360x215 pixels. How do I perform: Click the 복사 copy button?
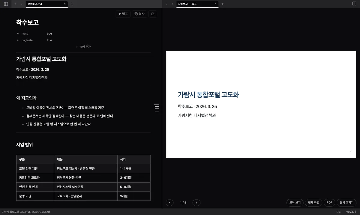(139, 14)
